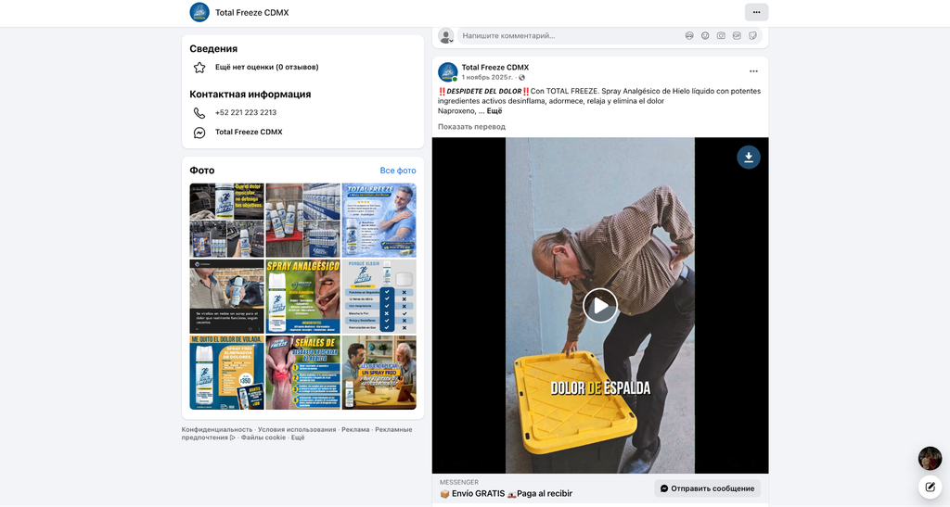Click the compose new message icon
The image size is (950, 507).
coord(930,487)
